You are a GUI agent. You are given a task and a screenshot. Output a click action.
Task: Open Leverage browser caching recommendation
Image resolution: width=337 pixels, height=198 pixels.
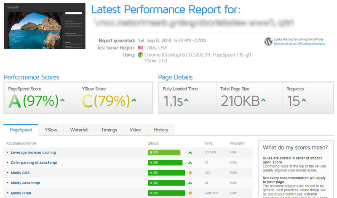click(33, 152)
